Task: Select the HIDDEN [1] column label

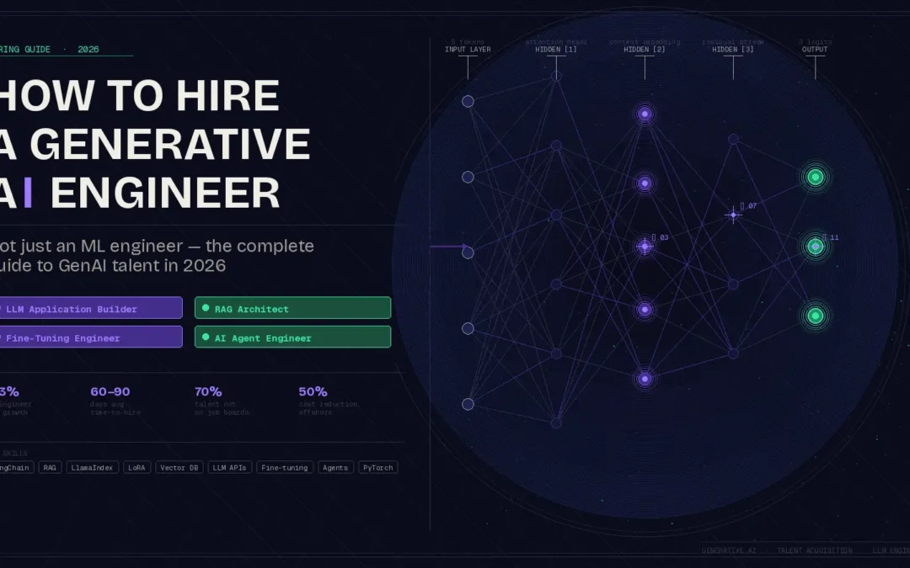Action: 556,50
